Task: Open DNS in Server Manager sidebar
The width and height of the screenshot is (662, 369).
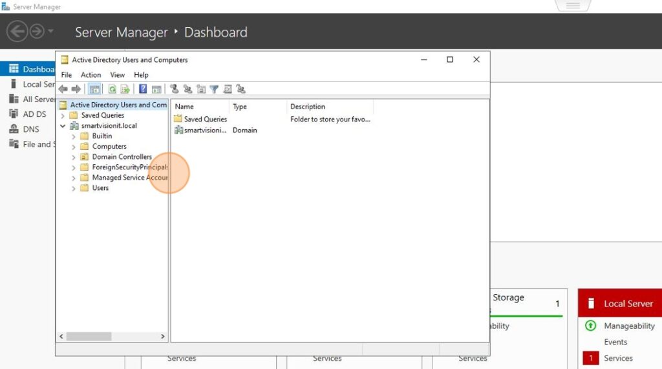Action: point(28,129)
